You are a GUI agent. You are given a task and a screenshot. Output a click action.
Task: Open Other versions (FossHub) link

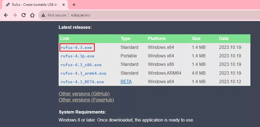[86, 100]
